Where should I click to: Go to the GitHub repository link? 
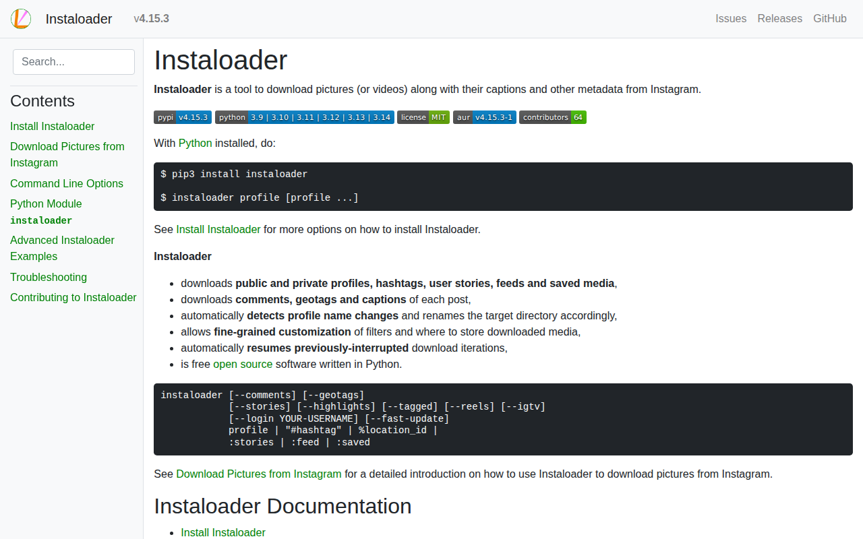point(830,19)
